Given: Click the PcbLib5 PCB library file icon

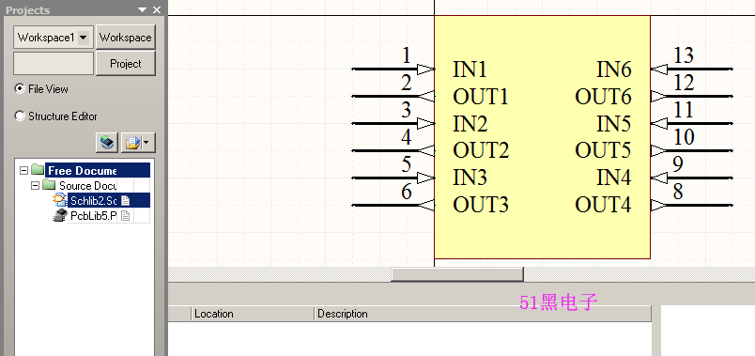Looking at the screenshot, I should 59,215.
